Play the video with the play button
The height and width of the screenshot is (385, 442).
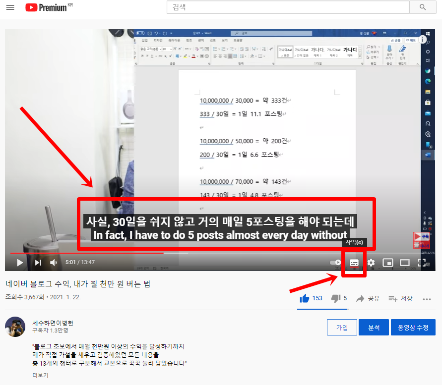(20, 263)
